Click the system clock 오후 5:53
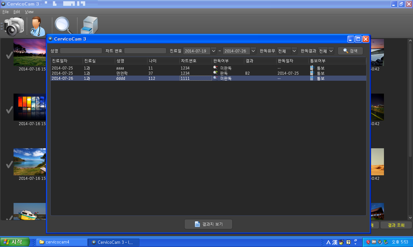Image resolution: width=413 pixels, height=247 pixels. [x=400, y=242]
